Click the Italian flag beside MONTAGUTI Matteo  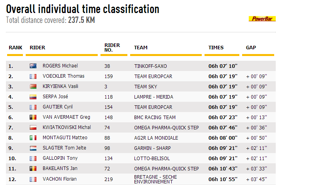click(x=33, y=138)
